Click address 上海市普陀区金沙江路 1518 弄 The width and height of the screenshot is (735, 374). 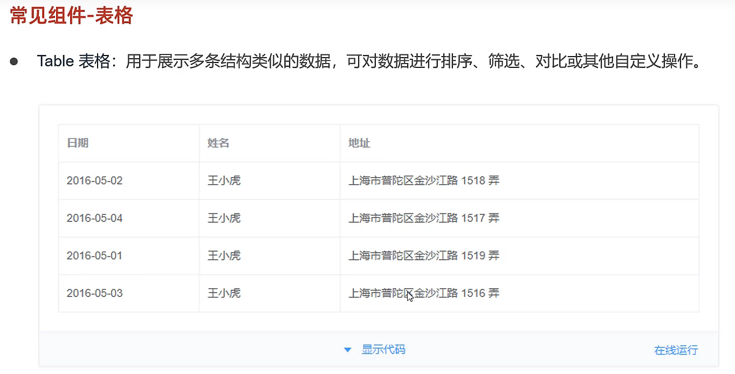coord(424,181)
